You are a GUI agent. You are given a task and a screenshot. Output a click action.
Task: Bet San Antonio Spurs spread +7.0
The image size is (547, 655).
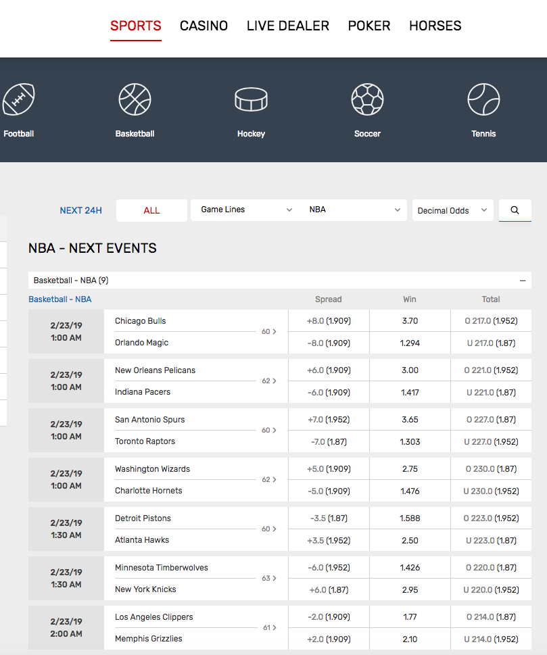pos(329,419)
